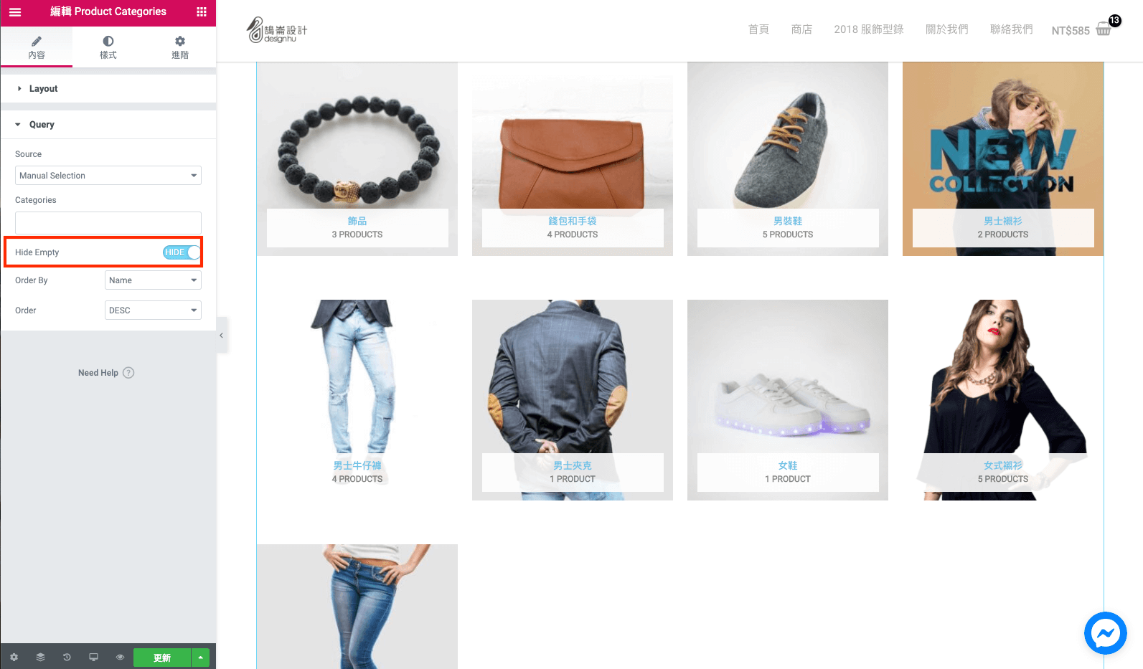
Task: Open the Messenger chat bubble
Action: (1106, 633)
